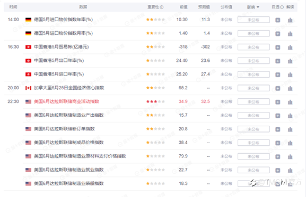Select the 20:00 time entry
The image size is (306, 197).
tap(13, 88)
